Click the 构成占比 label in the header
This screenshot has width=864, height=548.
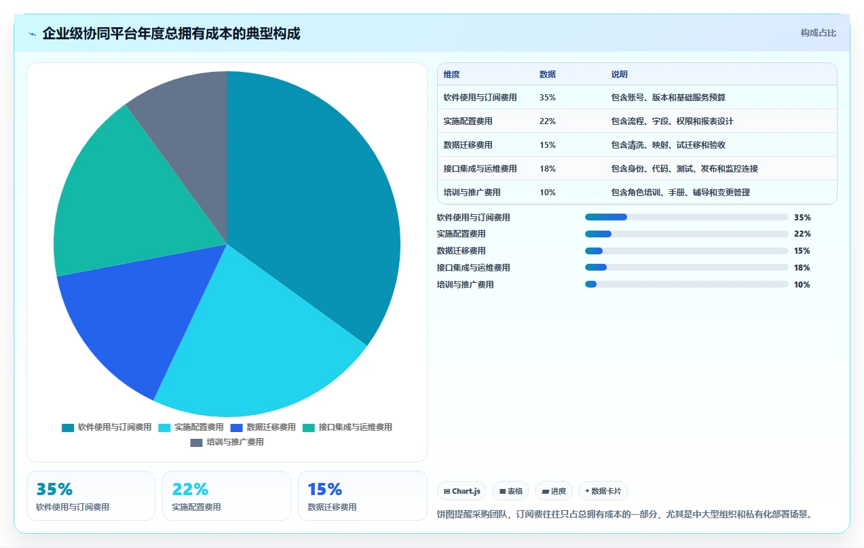coord(819,33)
